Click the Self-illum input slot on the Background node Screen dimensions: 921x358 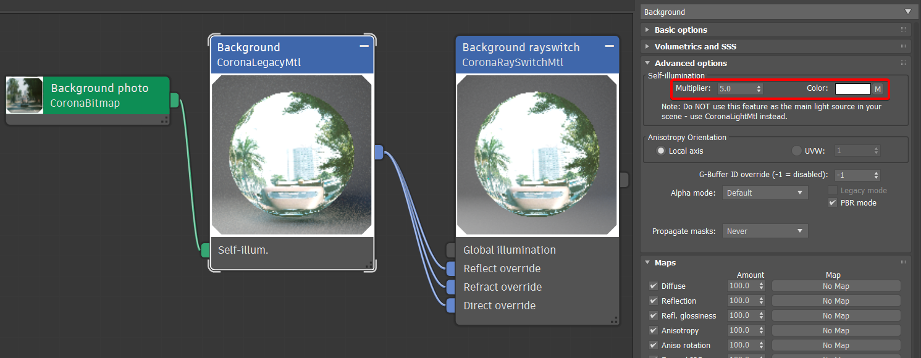pos(204,251)
